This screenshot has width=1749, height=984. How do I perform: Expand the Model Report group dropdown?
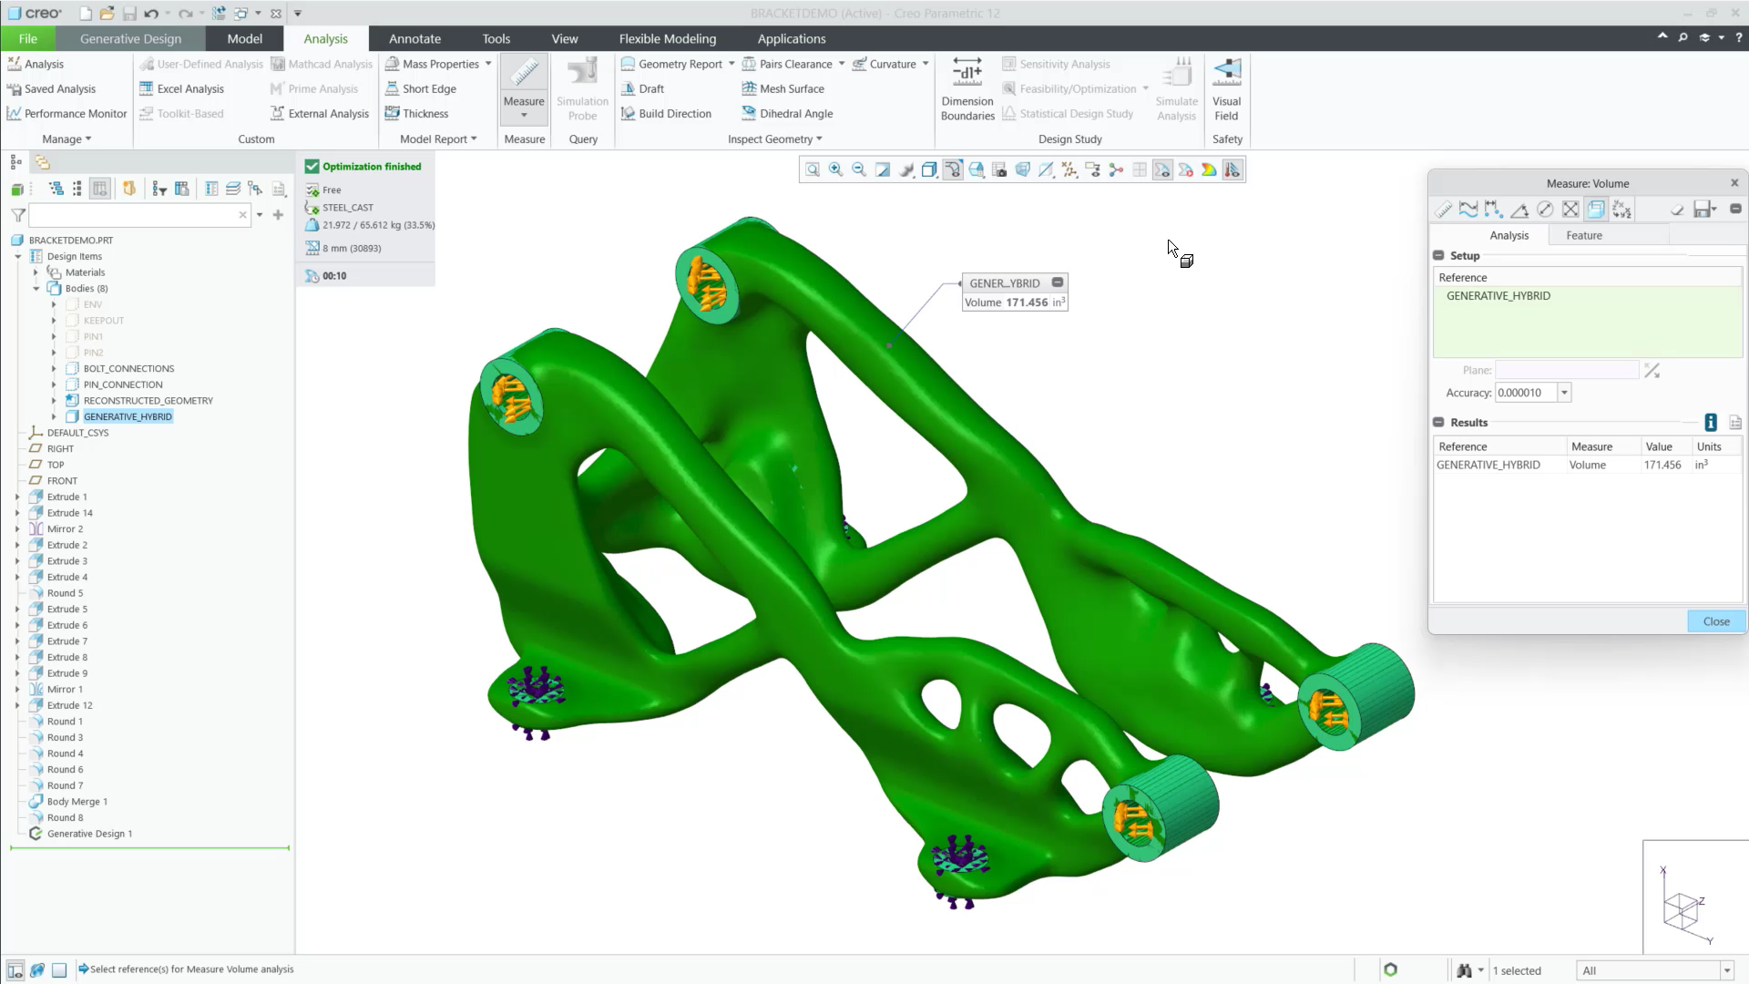438,138
